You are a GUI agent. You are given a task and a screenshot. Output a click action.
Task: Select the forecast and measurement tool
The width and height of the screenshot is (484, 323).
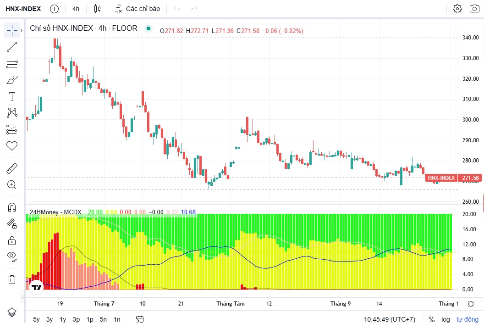pos(12,129)
